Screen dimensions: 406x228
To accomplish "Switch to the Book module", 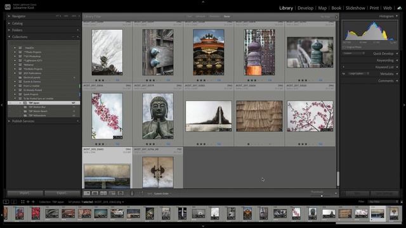I will [336, 8].
